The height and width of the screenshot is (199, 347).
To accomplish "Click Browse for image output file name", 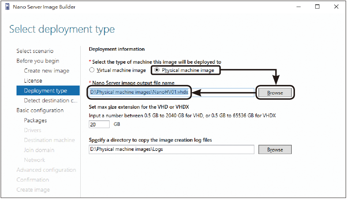I will click(275, 93).
